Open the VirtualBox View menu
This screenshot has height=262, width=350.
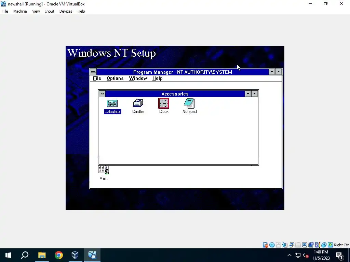36,11
